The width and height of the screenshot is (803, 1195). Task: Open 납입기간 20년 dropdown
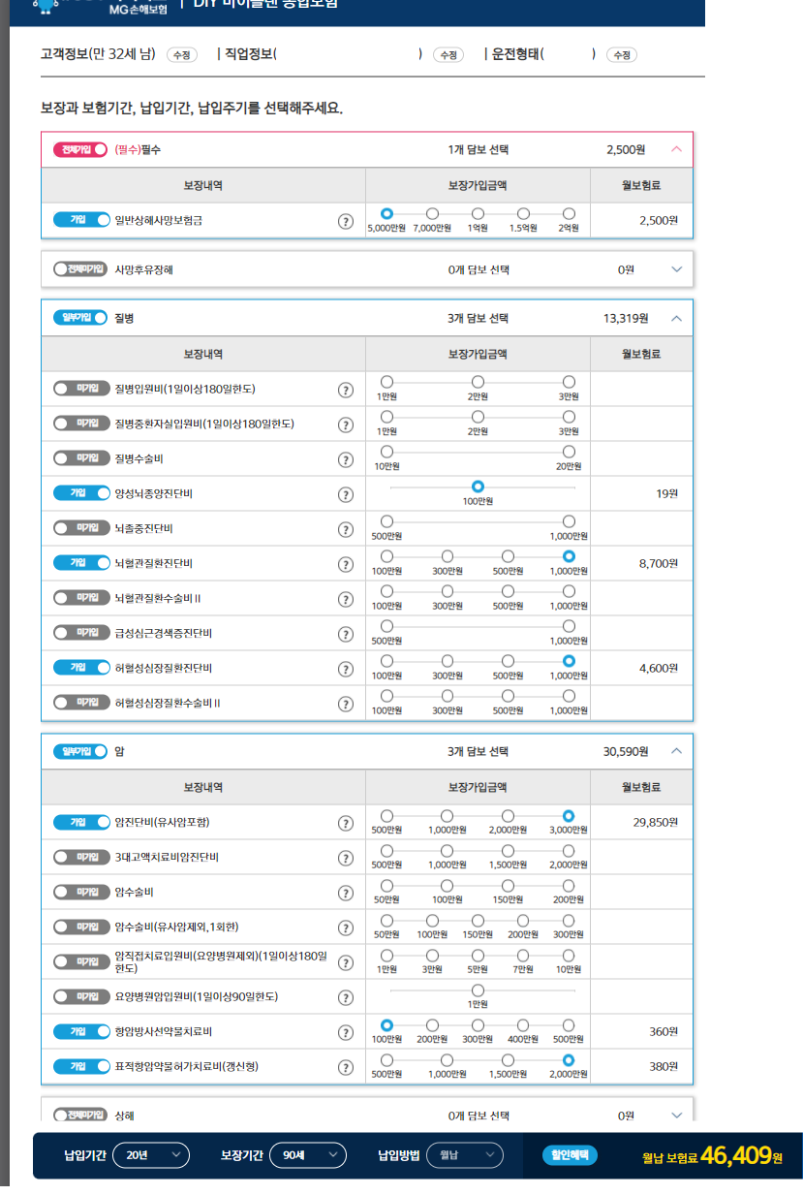point(151,1155)
